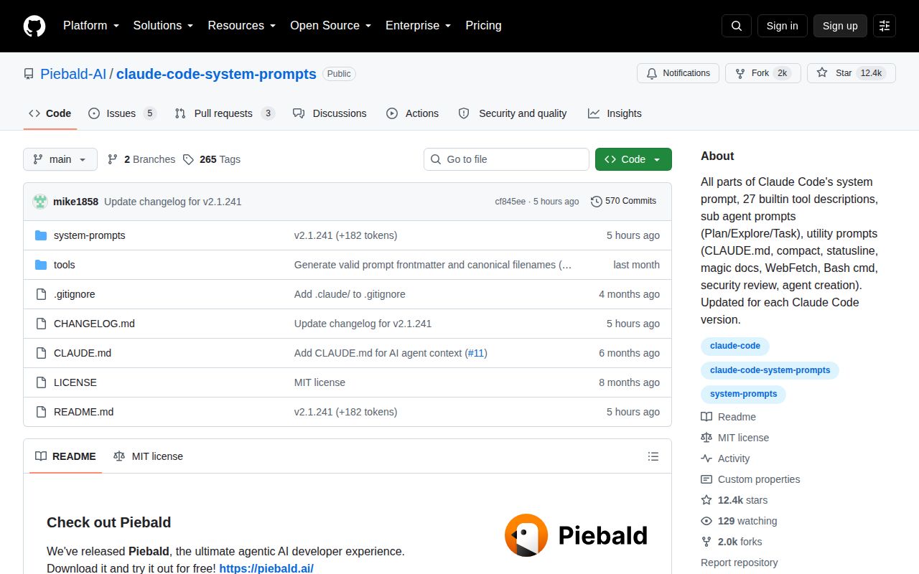
Task: Click the Report repository link
Action: click(x=740, y=563)
